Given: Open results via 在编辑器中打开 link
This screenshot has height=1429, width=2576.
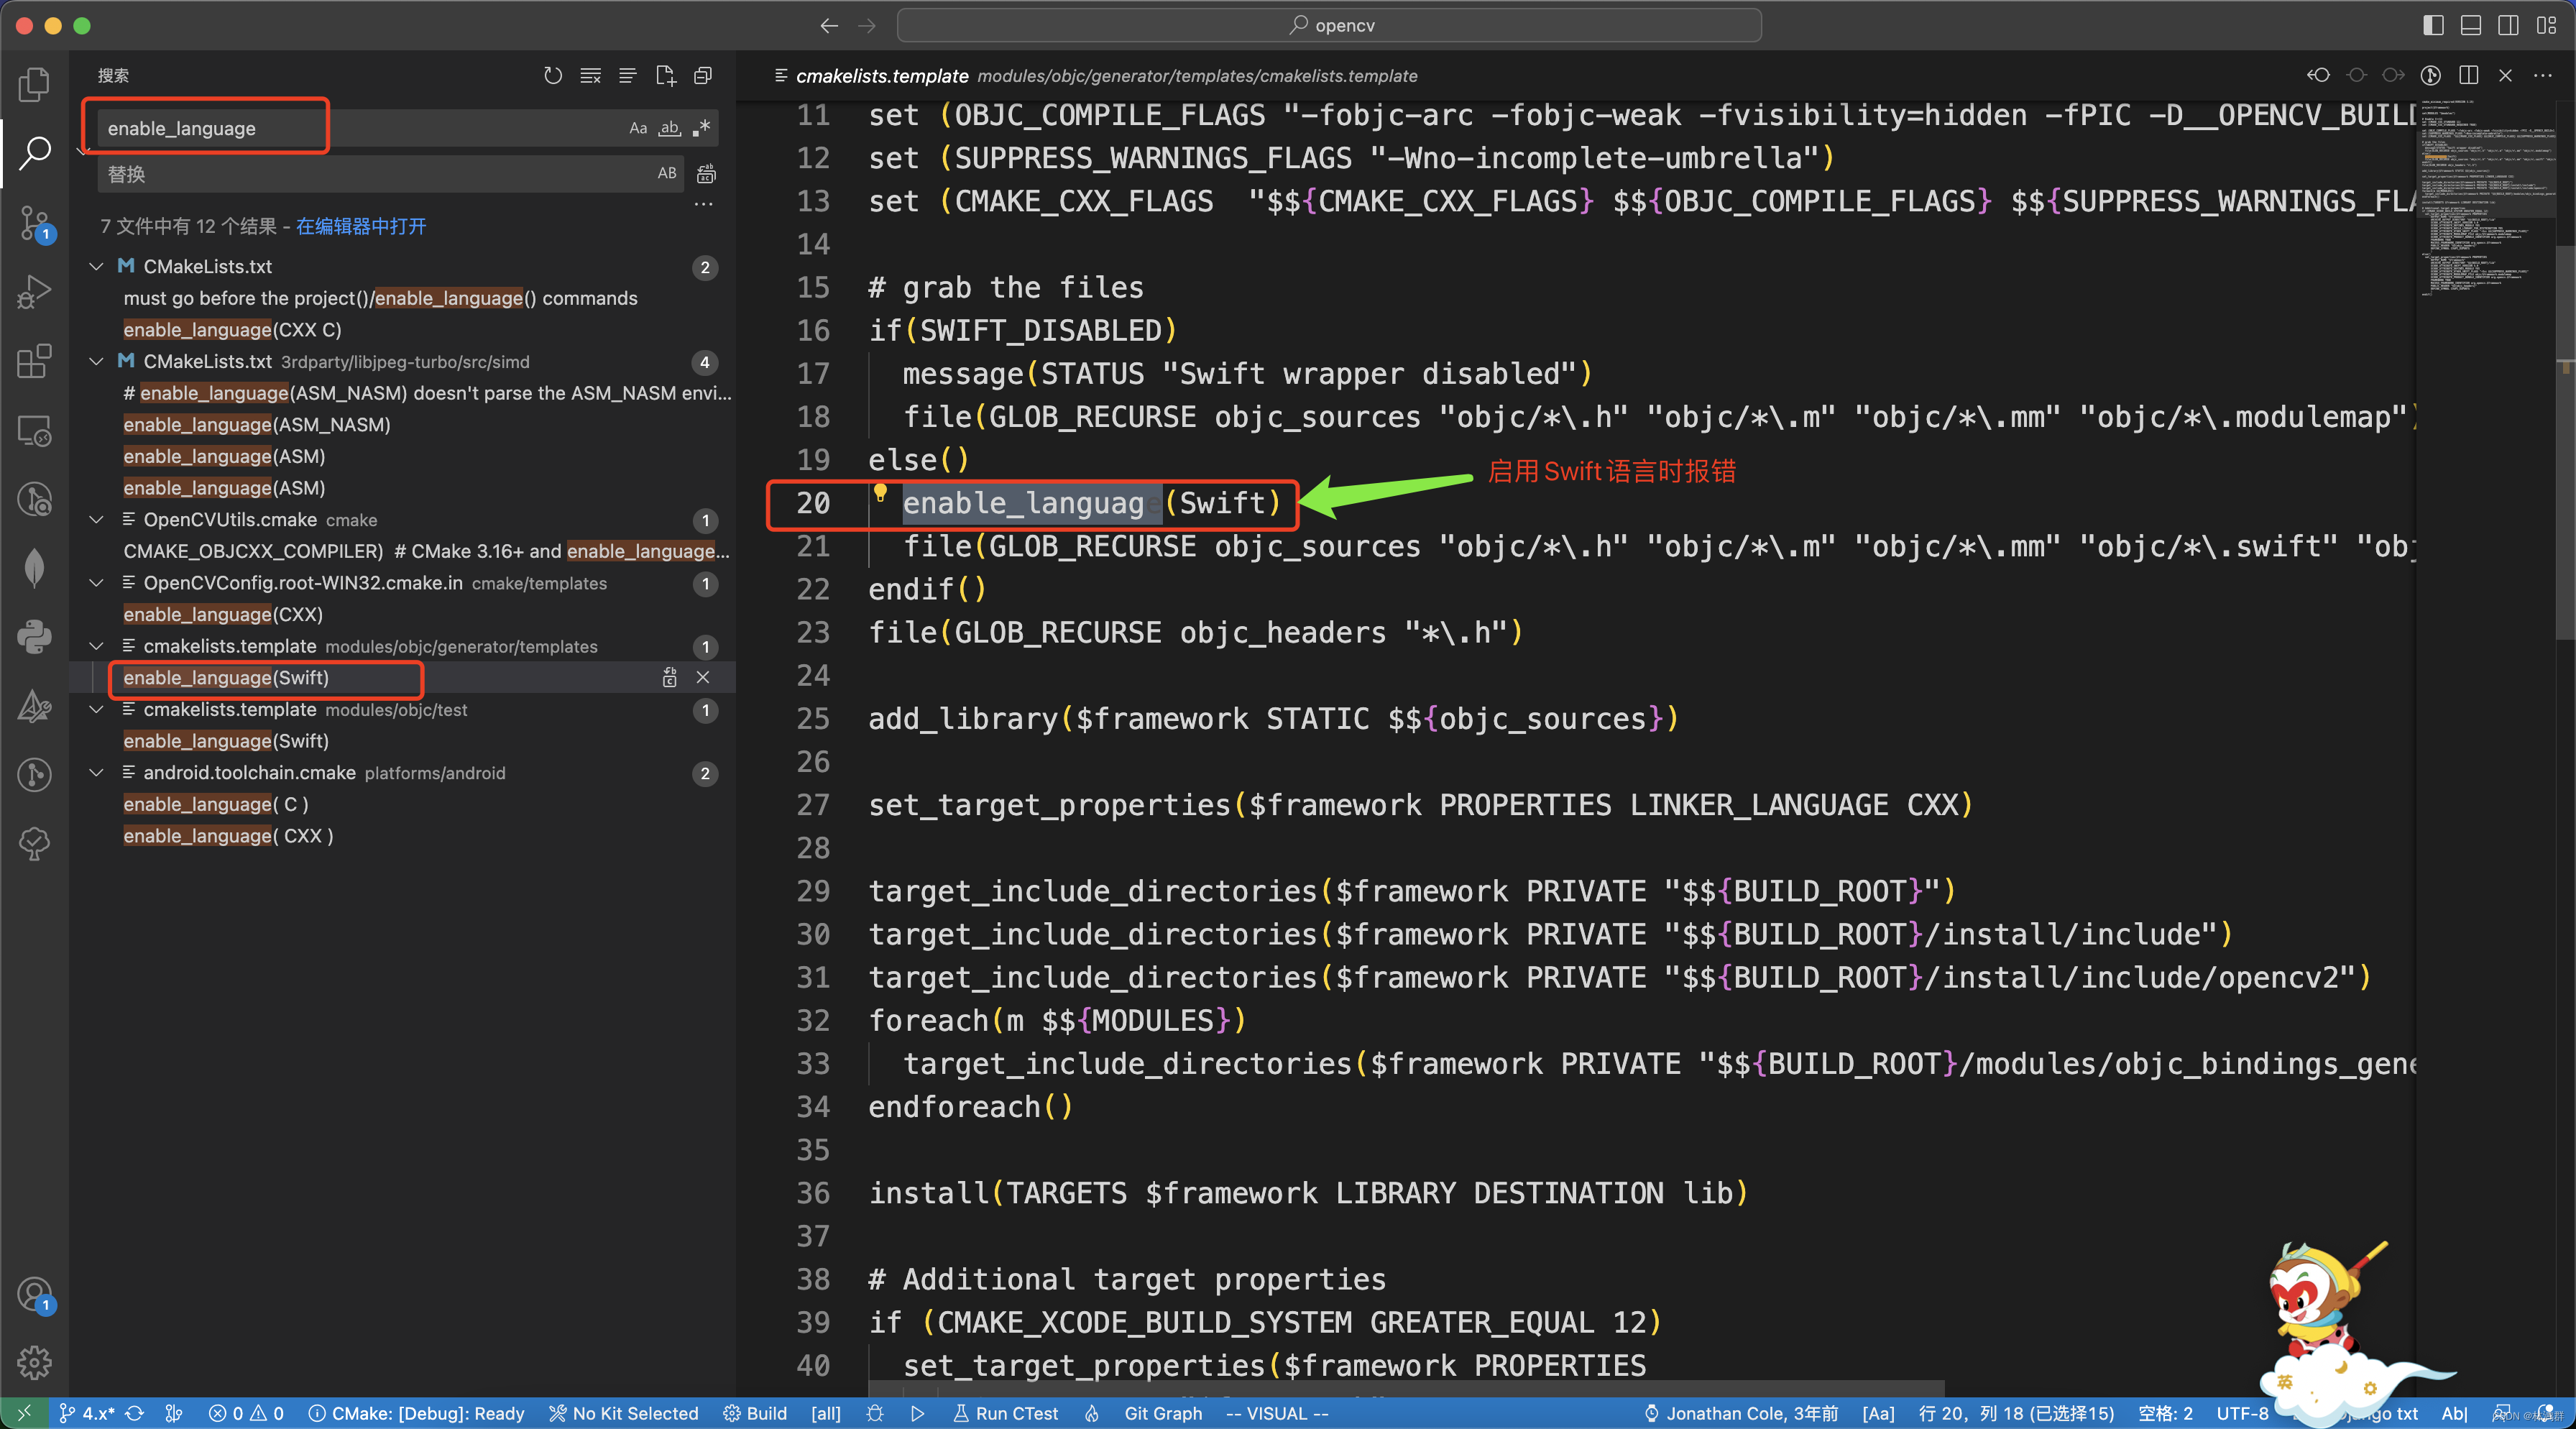Looking at the screenshot, I should tap(361, 226).
